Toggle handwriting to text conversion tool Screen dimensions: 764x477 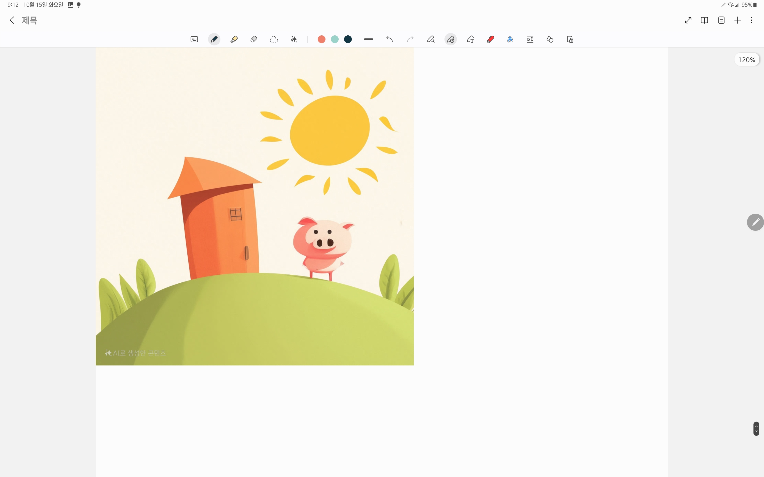(x=470, y=39)
